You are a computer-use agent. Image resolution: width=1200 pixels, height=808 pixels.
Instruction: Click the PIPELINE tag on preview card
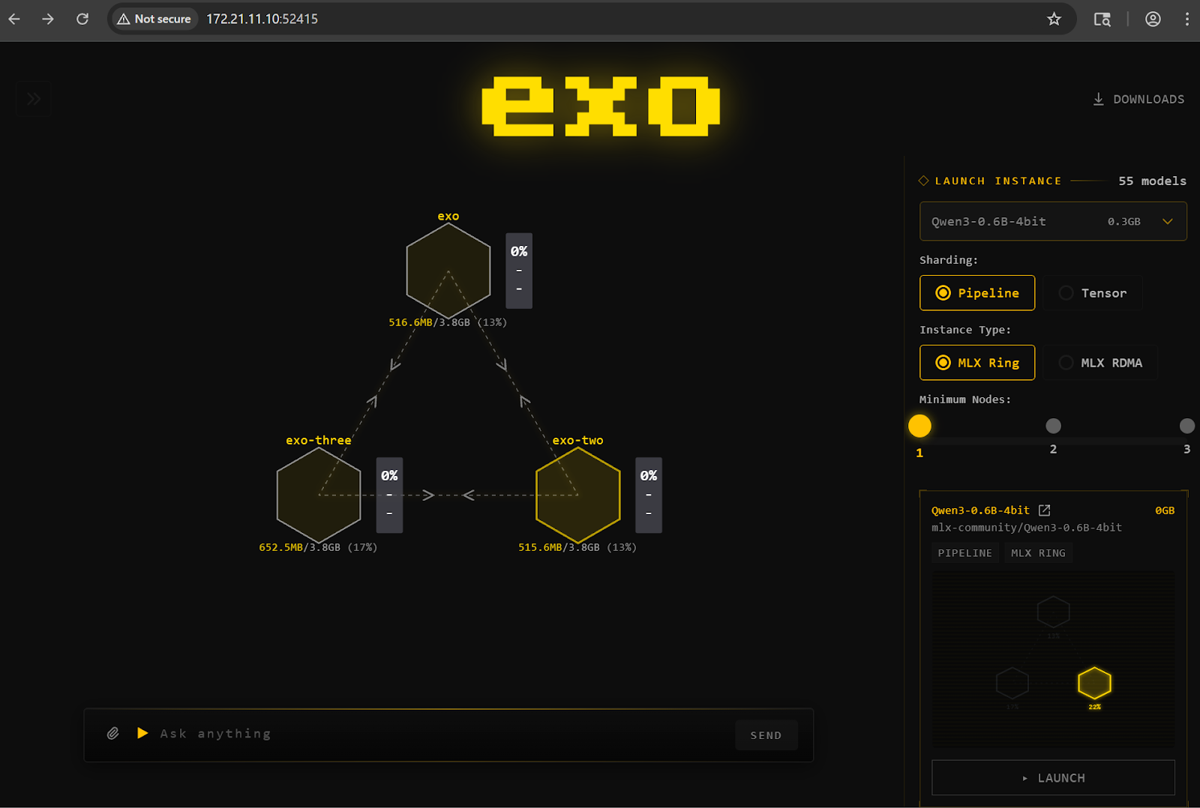(x=965, y=553)
